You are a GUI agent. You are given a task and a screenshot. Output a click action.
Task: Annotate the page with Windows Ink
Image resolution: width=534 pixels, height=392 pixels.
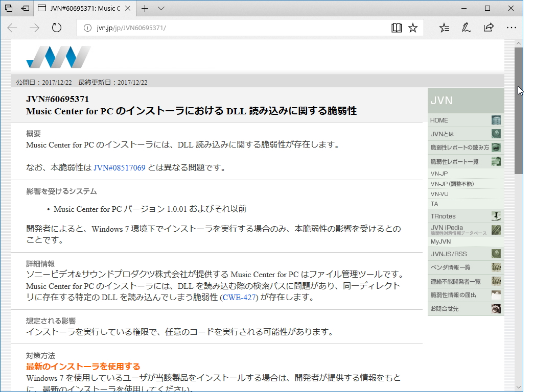pyautogui.click(x=466, y=28)
